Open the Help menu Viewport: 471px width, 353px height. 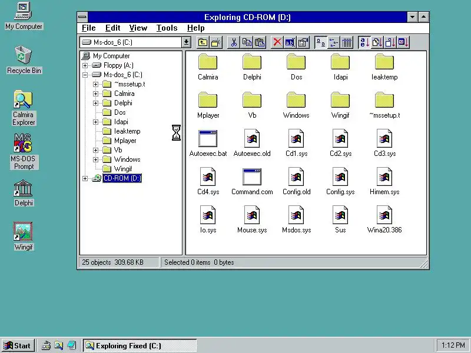(195, 28)
